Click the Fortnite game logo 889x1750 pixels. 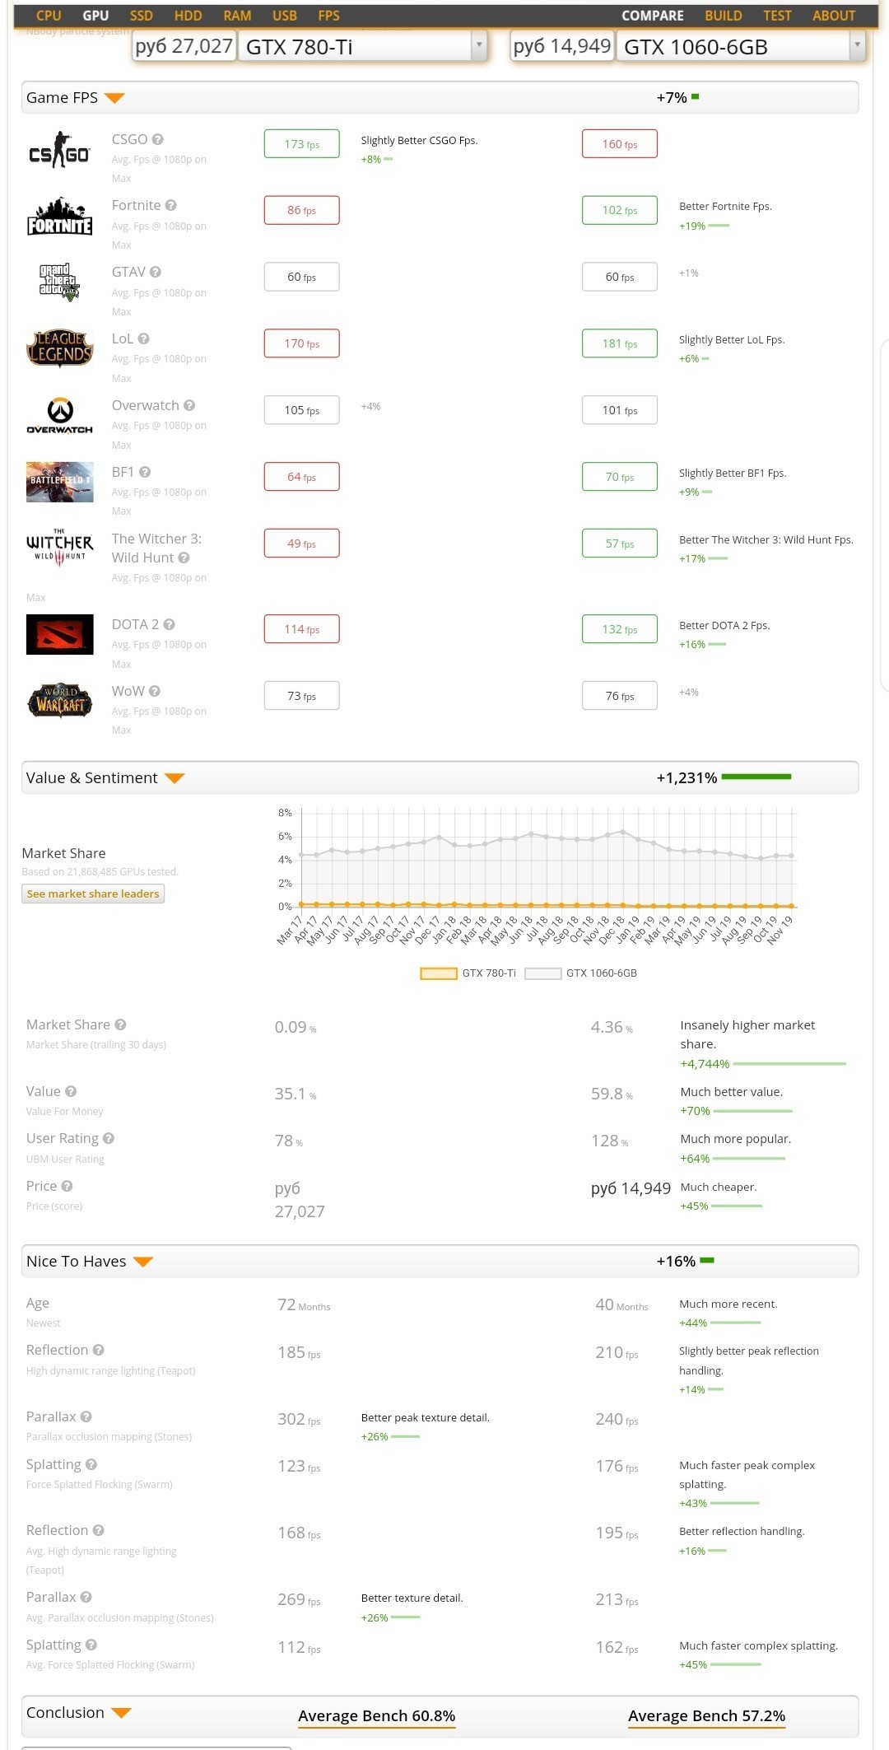[x=59, y=217]
